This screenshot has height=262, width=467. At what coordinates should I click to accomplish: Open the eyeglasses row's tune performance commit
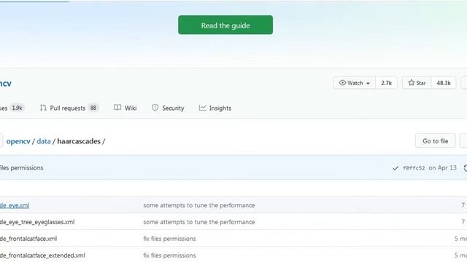(x=199, y=222)
